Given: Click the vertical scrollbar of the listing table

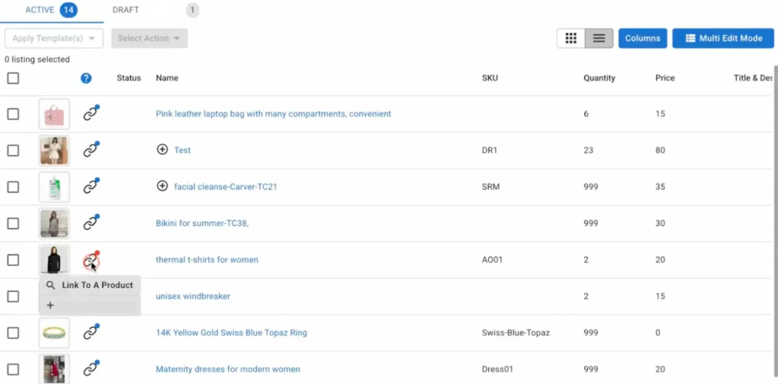Looking at the screenshot, I should coord(775,221).
